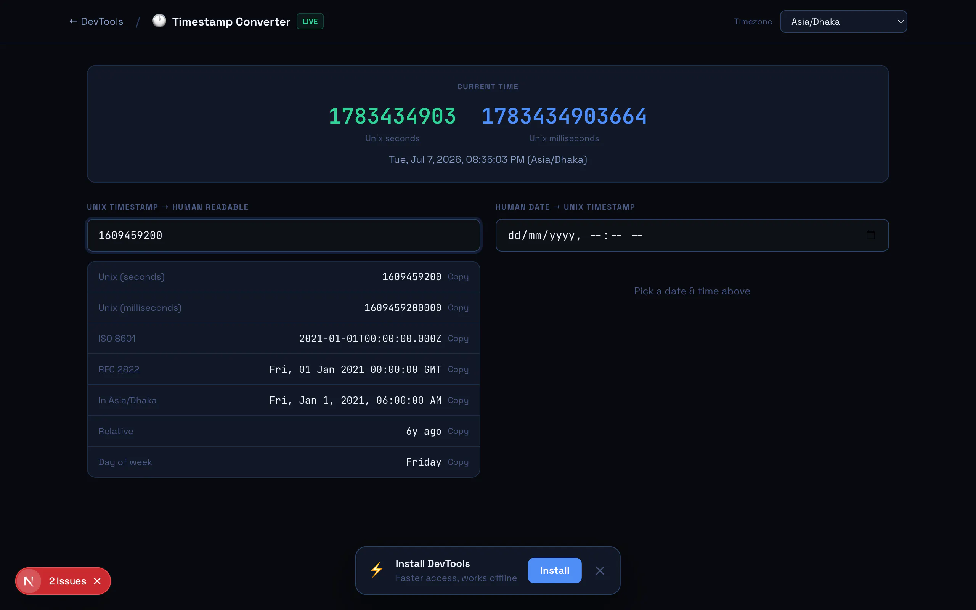Click the Timestamp Converter title
The height and width of the screenshot is (610, 976).
(231, 21)
